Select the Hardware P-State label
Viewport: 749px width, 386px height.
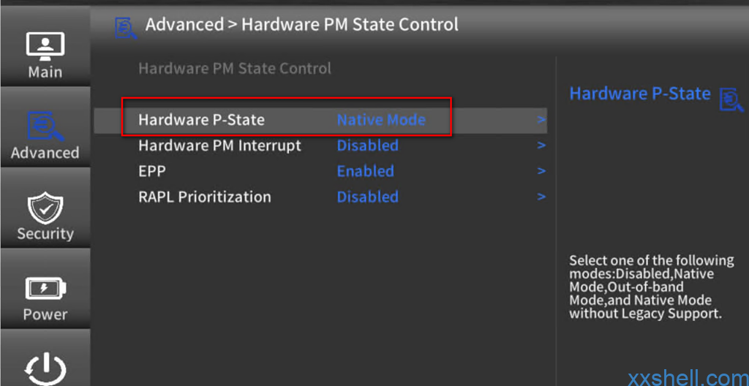click(201, 119)
